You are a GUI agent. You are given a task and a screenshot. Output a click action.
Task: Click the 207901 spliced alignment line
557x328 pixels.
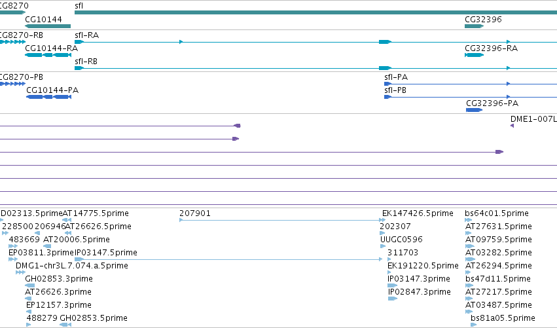(x=282, y=221)
